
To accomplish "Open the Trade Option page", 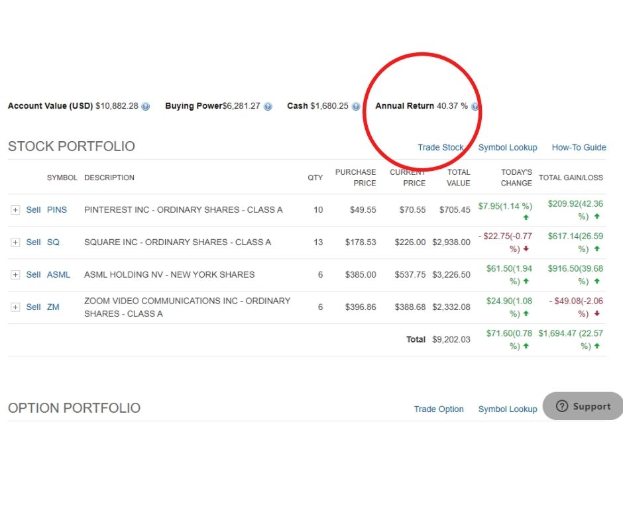I will pyautogui.click(x=439, y=409).
